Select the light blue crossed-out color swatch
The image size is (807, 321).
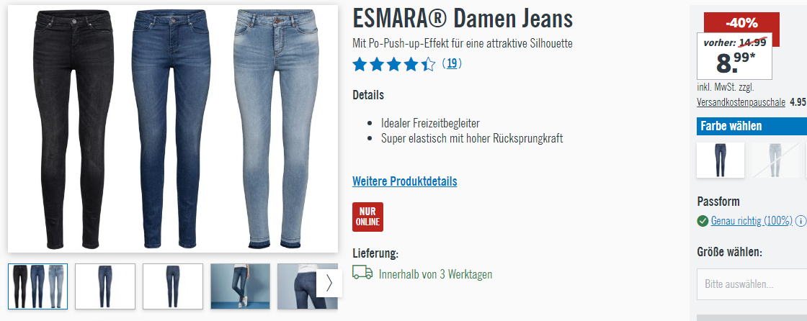(775, 160)
